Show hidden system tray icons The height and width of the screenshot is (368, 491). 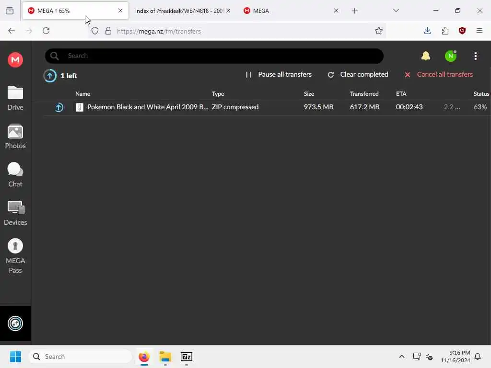pos(402,356)
